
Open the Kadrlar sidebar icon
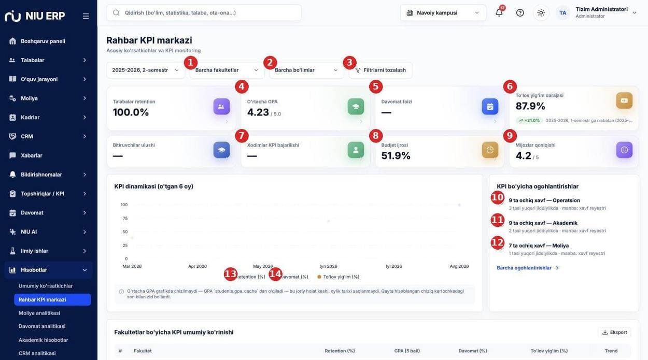click(12, 117)
